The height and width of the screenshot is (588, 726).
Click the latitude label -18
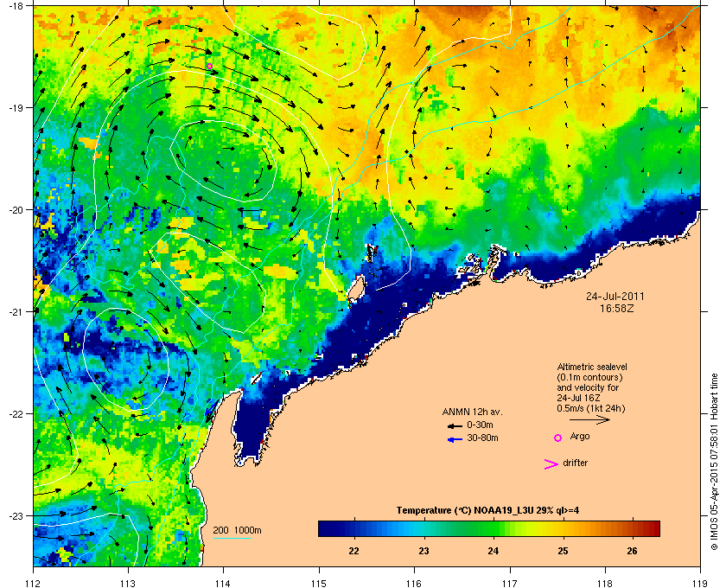coord(15,5)
